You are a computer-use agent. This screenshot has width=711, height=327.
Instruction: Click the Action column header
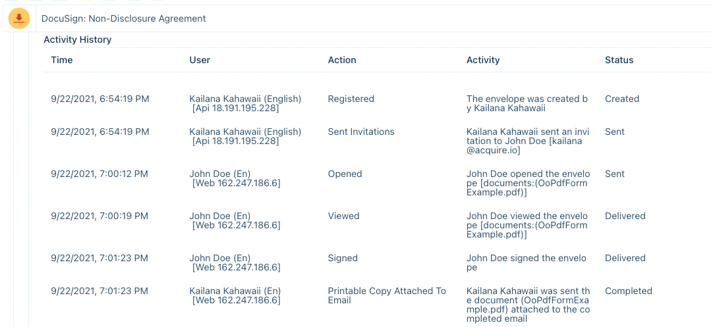(x=342, y=60)
